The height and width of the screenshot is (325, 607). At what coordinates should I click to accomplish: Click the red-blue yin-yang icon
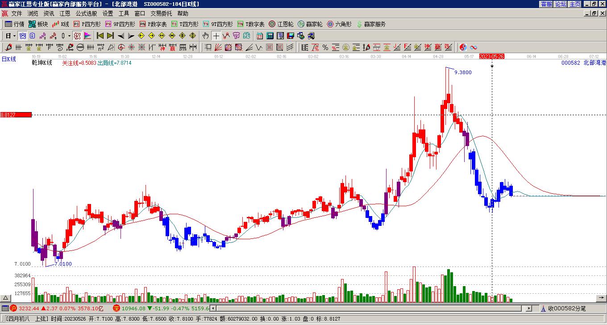463,47
